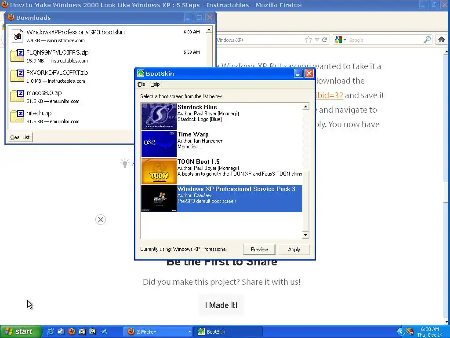Click the Firefox icon in Downloads title bar

pyautogui.click(x=11, y=17)
